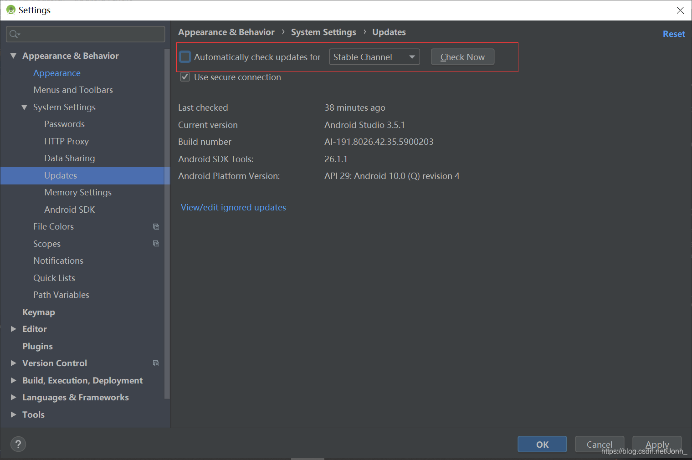Click the Cancel button
The image size is (692, 460).
(x=600, y=444)
